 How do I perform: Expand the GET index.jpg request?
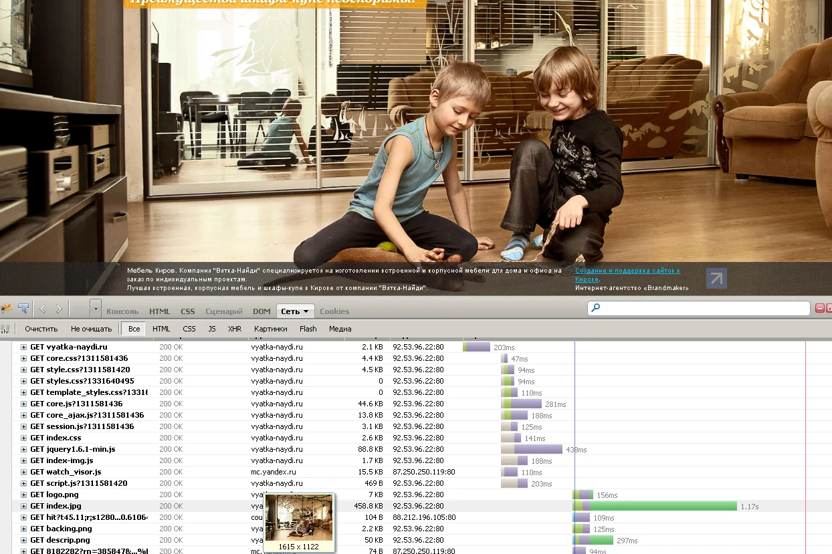point(23,507)
